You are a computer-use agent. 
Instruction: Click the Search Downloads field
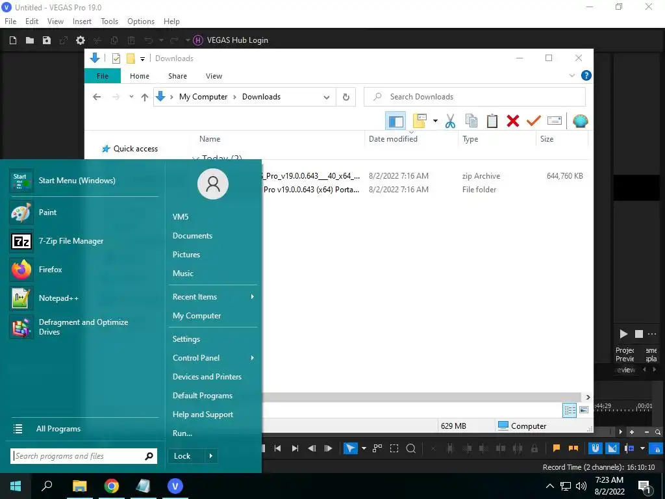475,97
